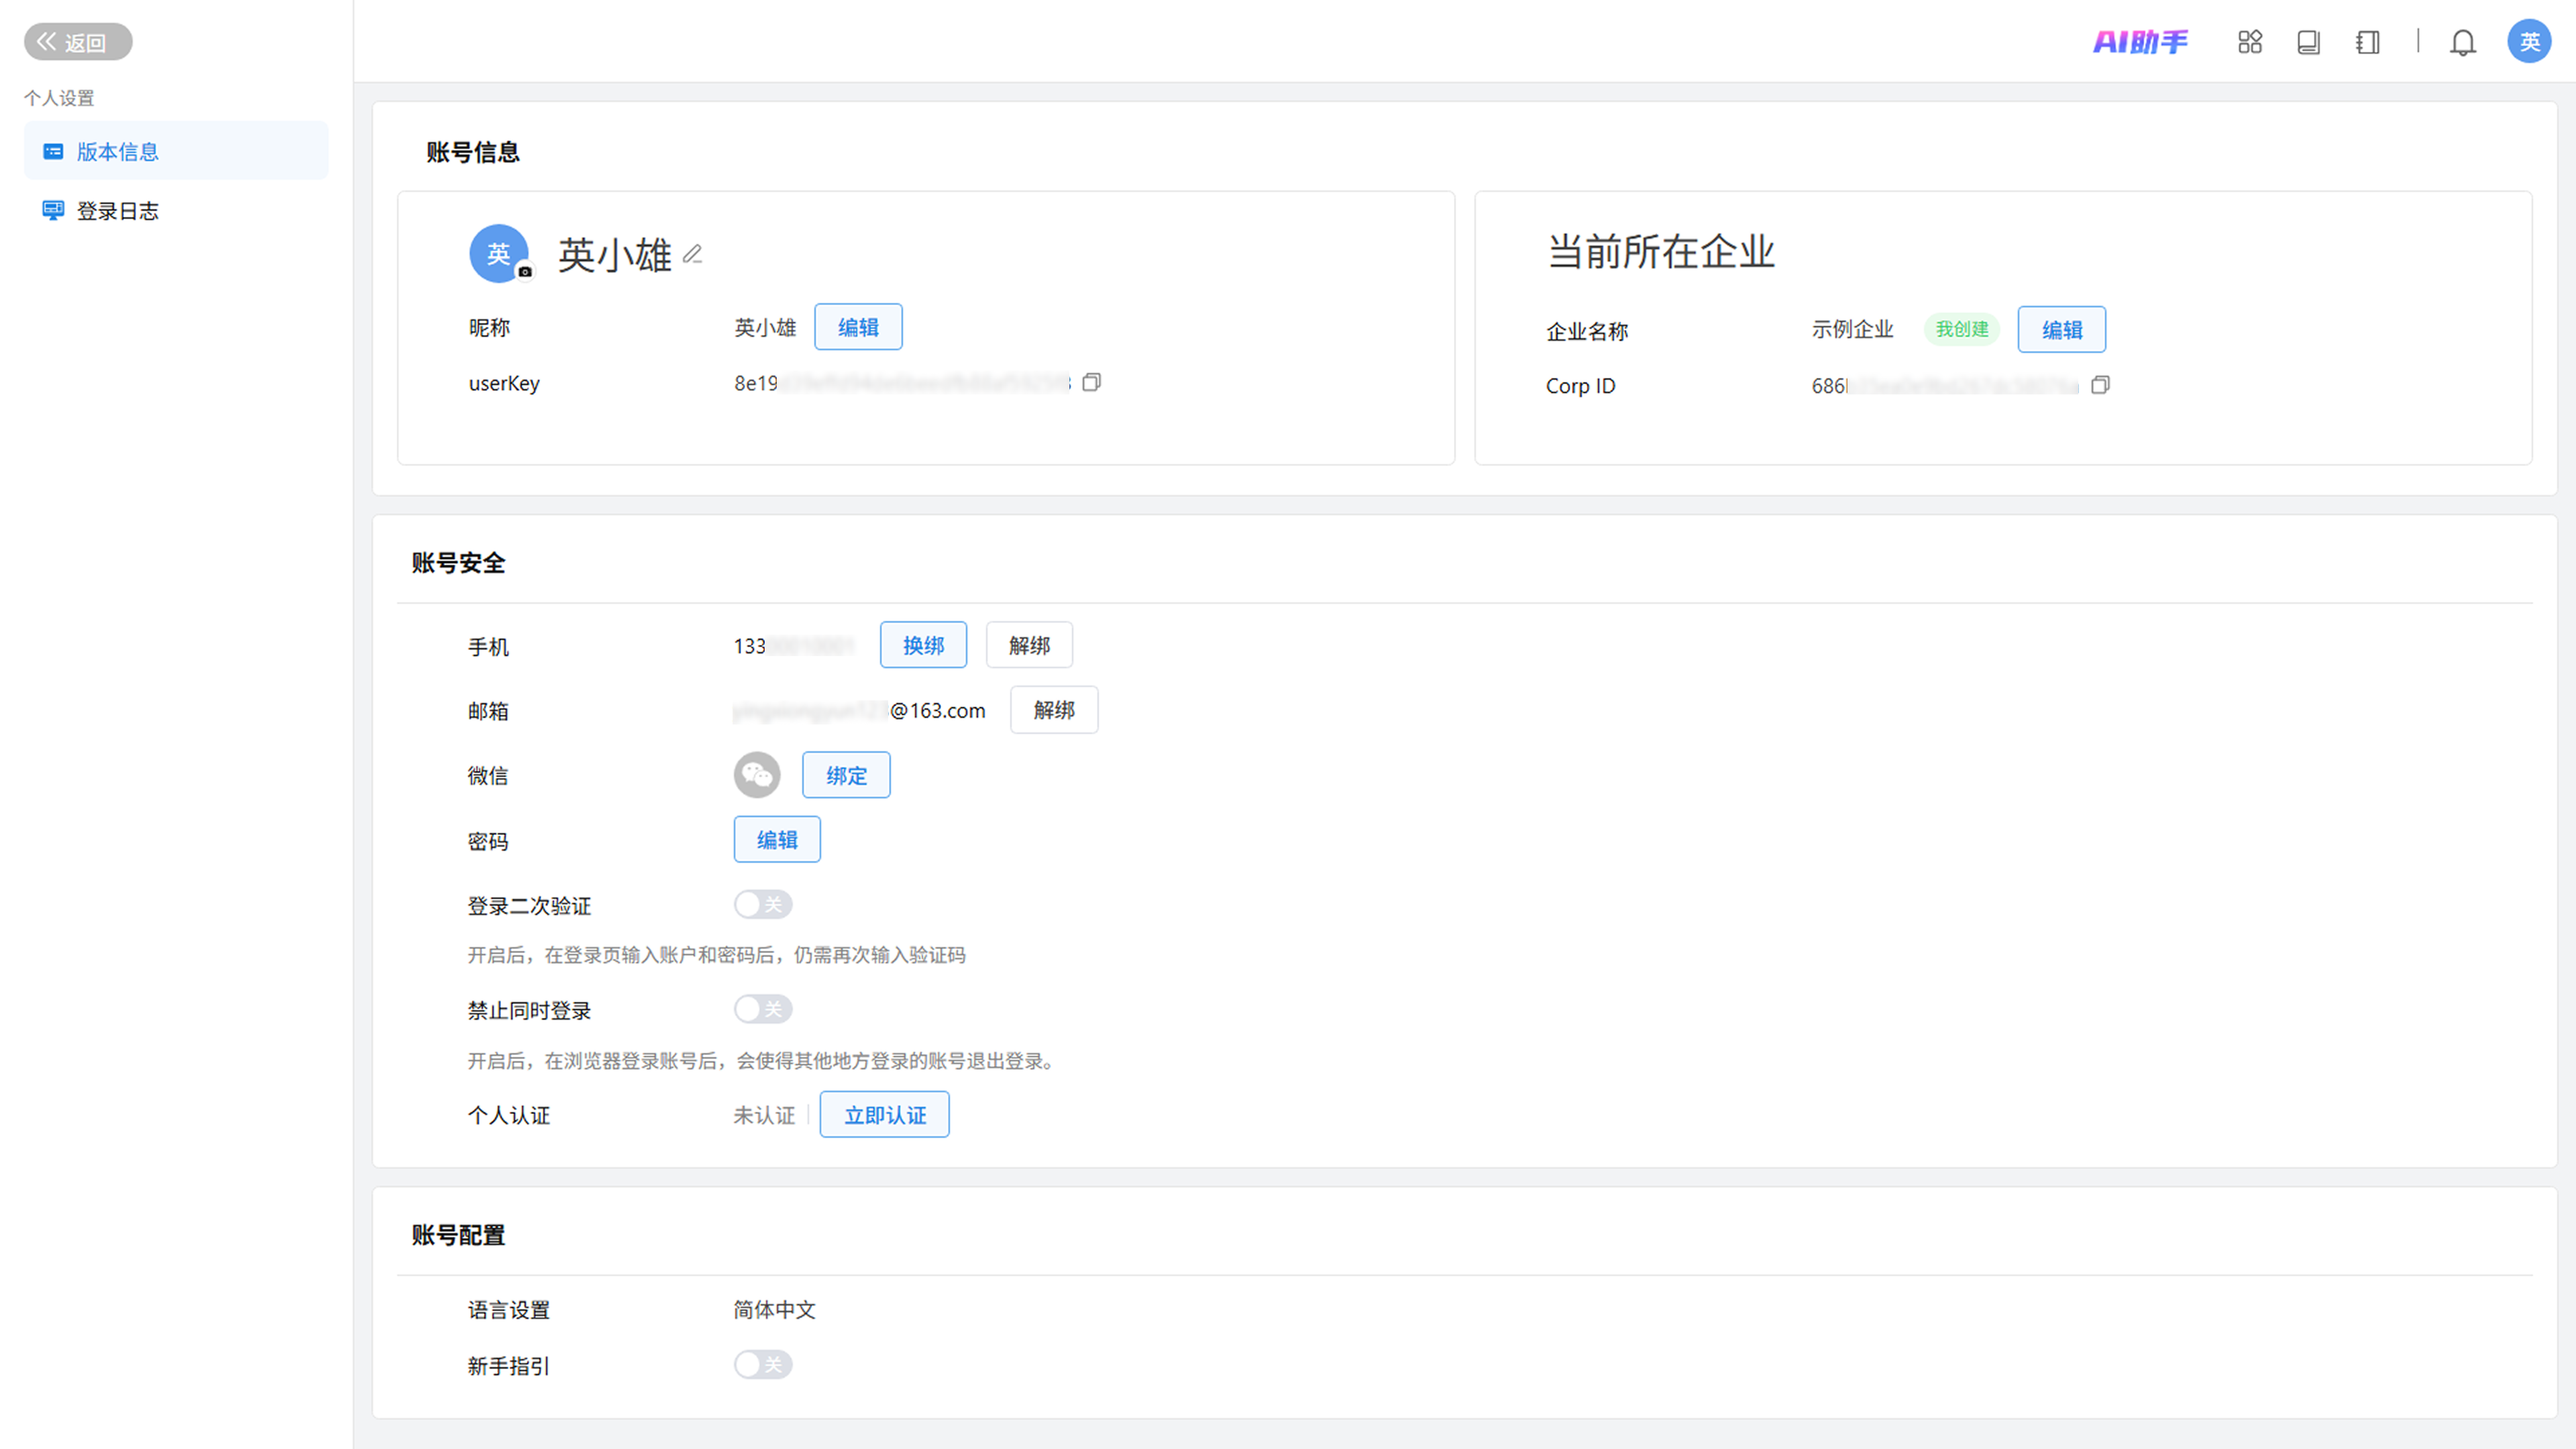Open the AI助手 assistant
Image resolution: width=2576 pixels, height=1449 pixels.
pos(2141,42)
